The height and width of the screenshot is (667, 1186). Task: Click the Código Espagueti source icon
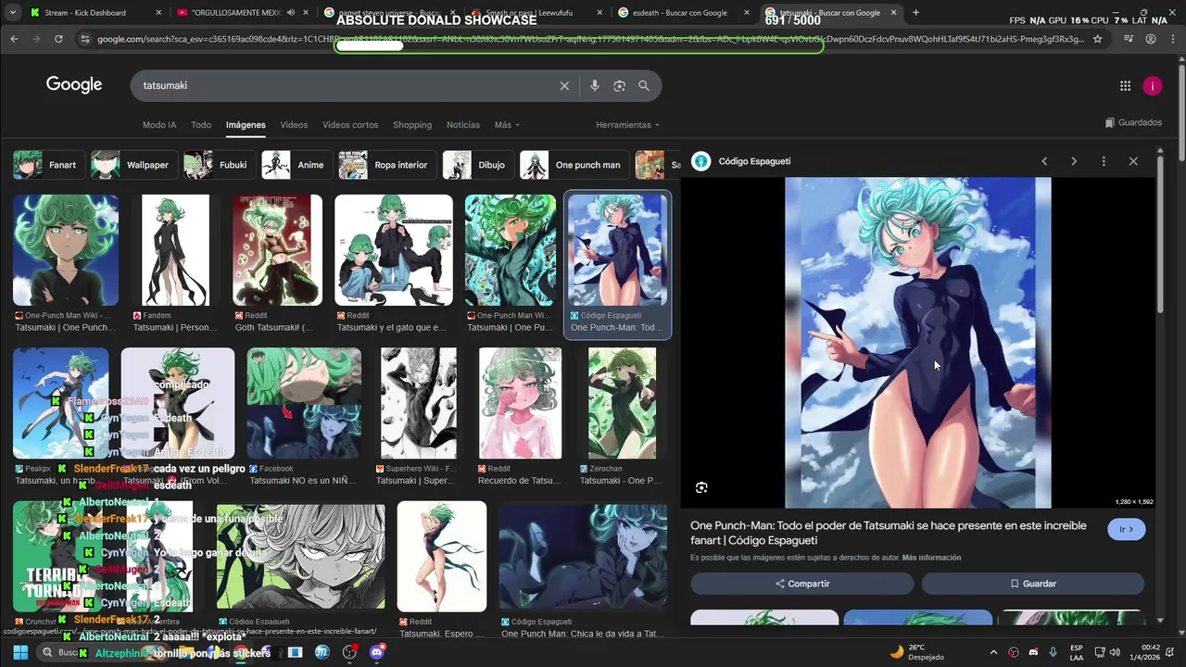[x=701, y=161]
